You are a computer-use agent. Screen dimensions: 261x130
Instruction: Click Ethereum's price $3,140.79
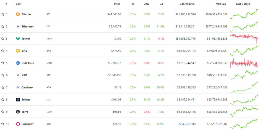click(x=115, y=26)
